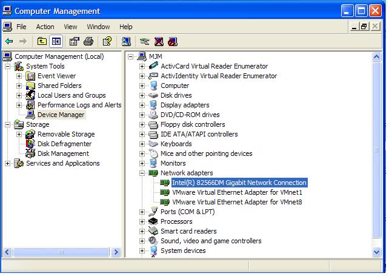The width and height of the screenshot is (389, 276).
Task: Click the Uninstall device toolbar icon
Action: [159, 41]
